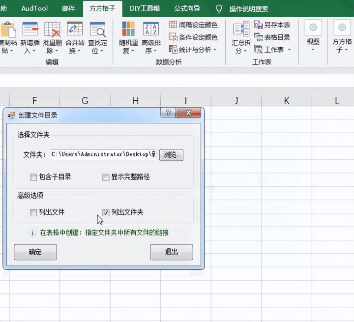Expand the 工作表 dropdown arrow
Viewport: 354px width, 322px height.
(x=289, y=50)
